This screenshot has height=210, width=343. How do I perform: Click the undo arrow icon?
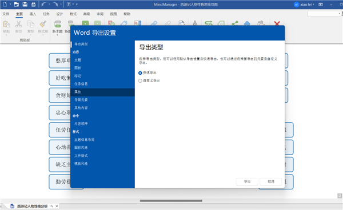coord(43,4)
